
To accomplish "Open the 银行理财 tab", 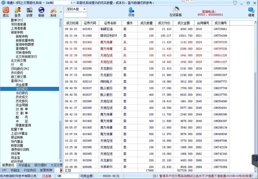I will [40, 165].
